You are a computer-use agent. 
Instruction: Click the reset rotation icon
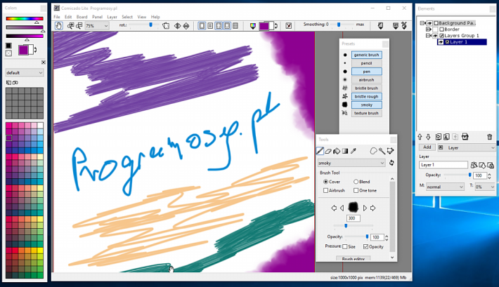click(x=166, y=26)
